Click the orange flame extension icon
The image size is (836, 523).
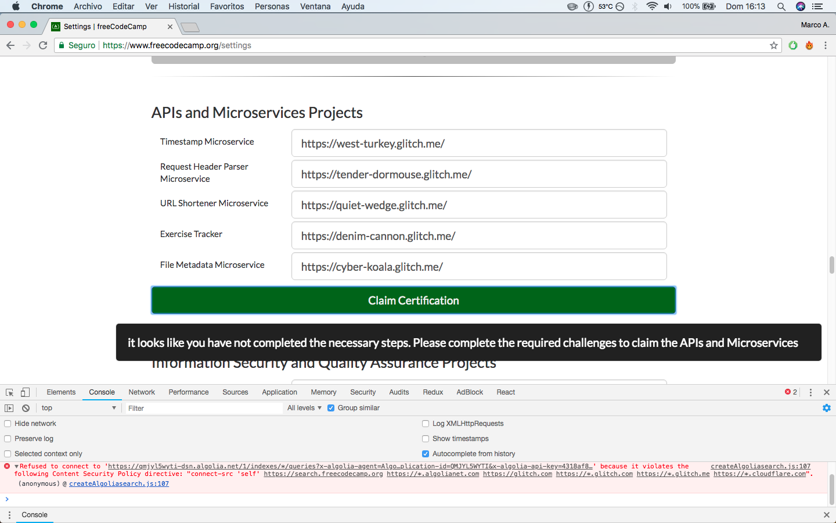pos(809,45)
